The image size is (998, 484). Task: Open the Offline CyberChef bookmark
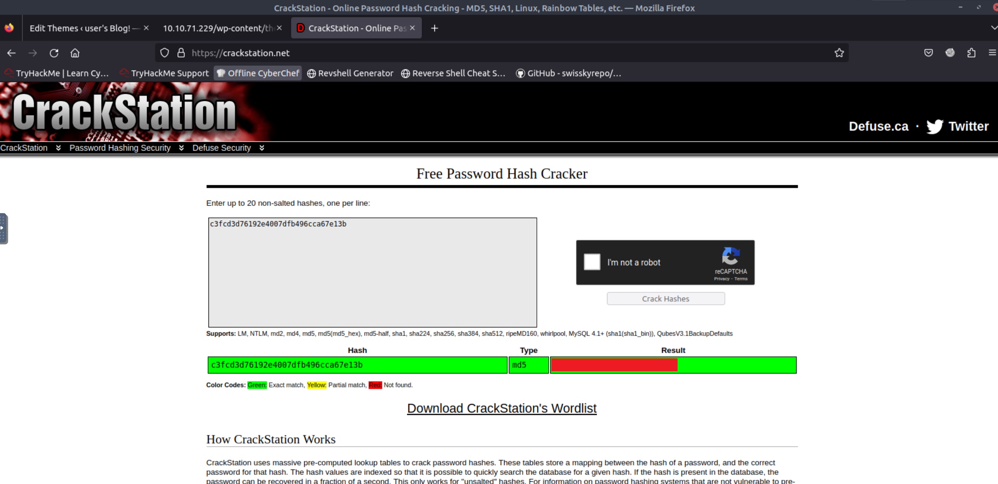coord(258,73)
